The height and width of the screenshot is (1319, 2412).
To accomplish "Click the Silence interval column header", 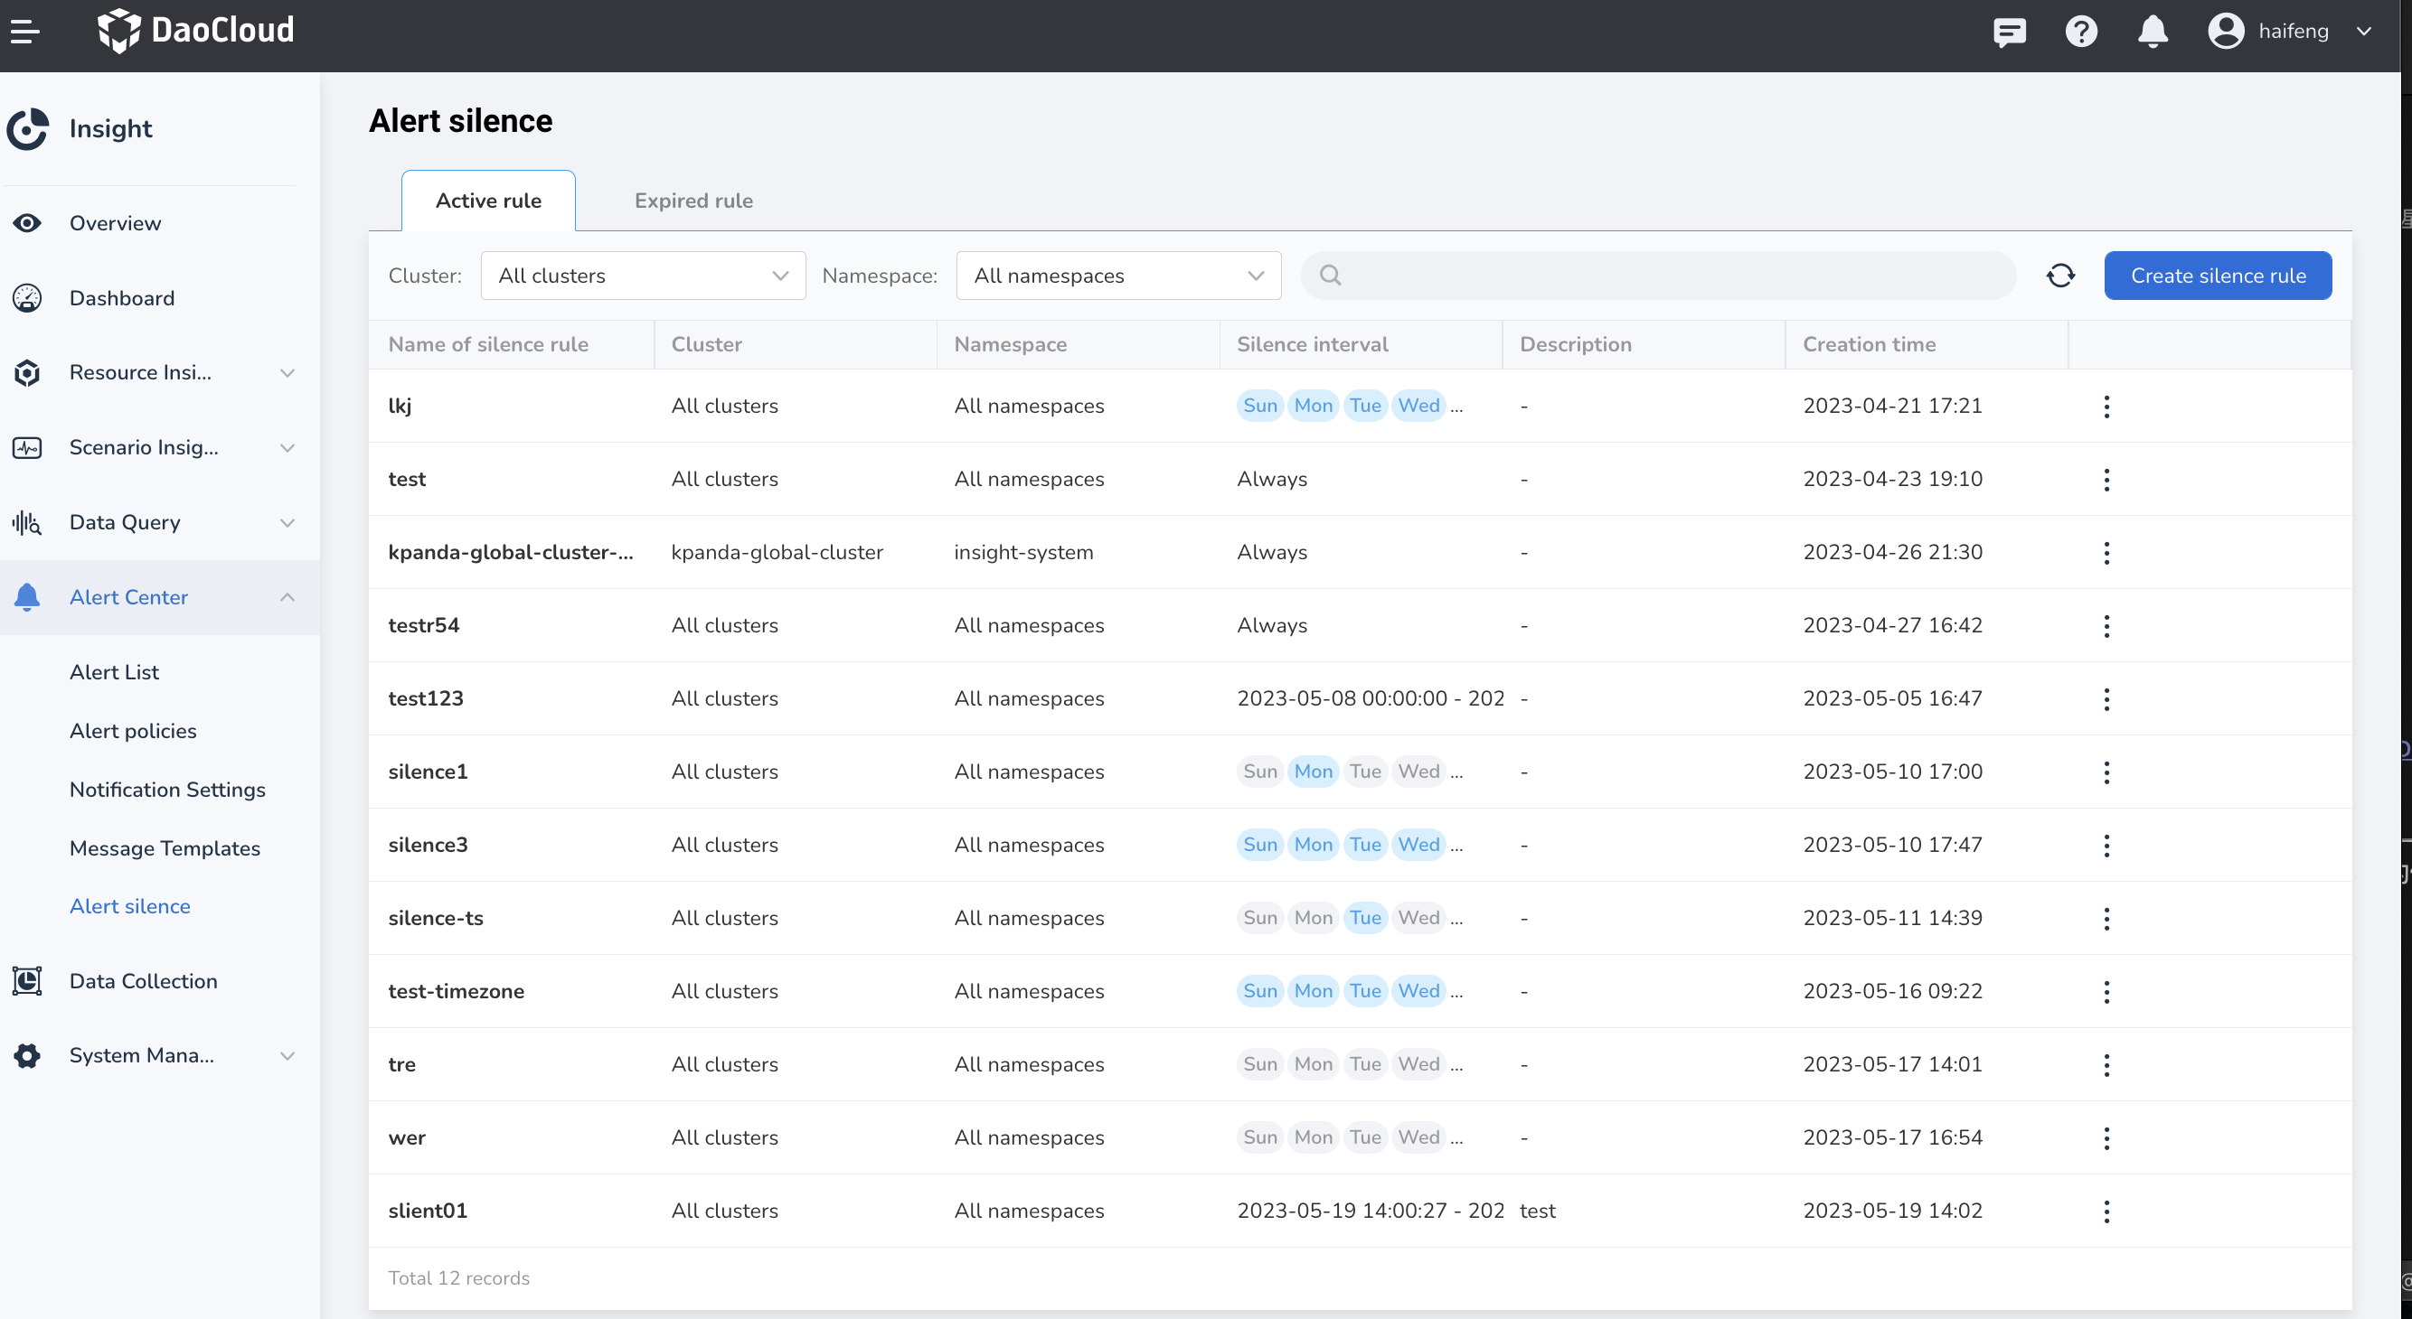I will (x=1312, y=344).
